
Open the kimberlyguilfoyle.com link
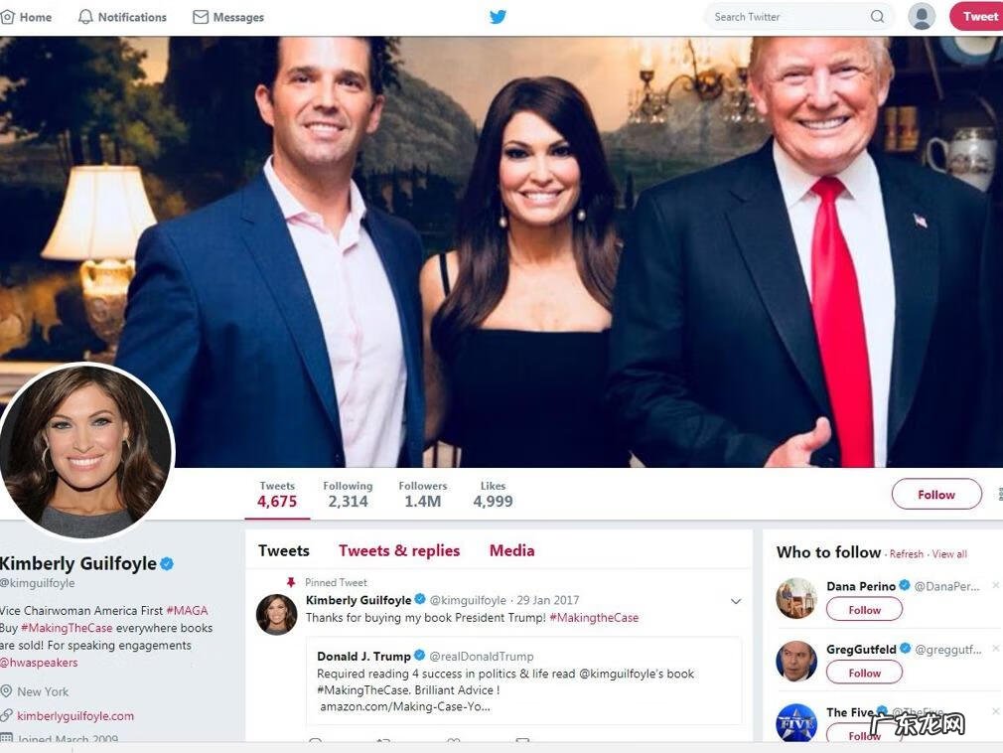(x=75, y=715)
